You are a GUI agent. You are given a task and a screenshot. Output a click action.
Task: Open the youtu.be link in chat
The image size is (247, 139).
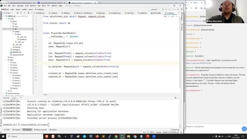click(x=198, y=63)
